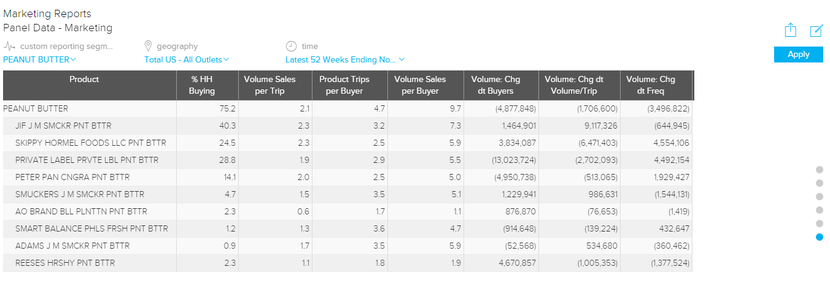Viewport: 830px width, 294px height.
Task: Click the geography location pin icon
Action: 148,46
